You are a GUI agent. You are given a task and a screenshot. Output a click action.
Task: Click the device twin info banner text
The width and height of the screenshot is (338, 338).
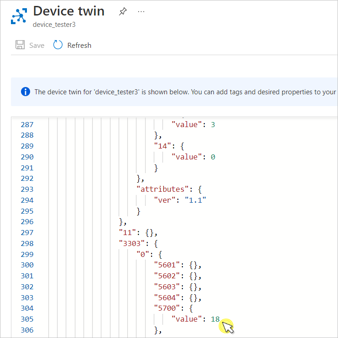click(x=185, y=92)
